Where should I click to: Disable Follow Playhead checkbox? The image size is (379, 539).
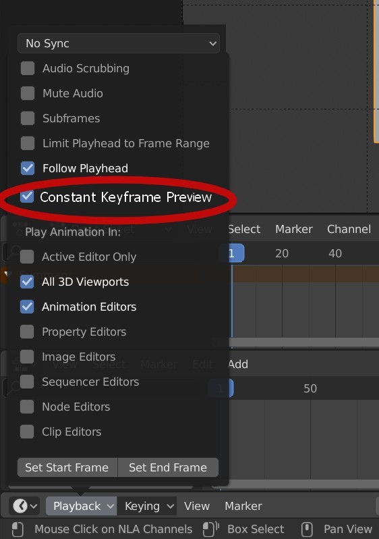(28, 168)
